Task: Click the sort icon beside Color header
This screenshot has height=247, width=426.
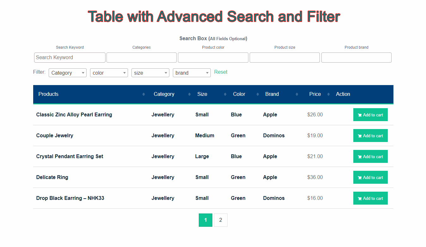Action: pyautogui.click(x=258, y=94)
